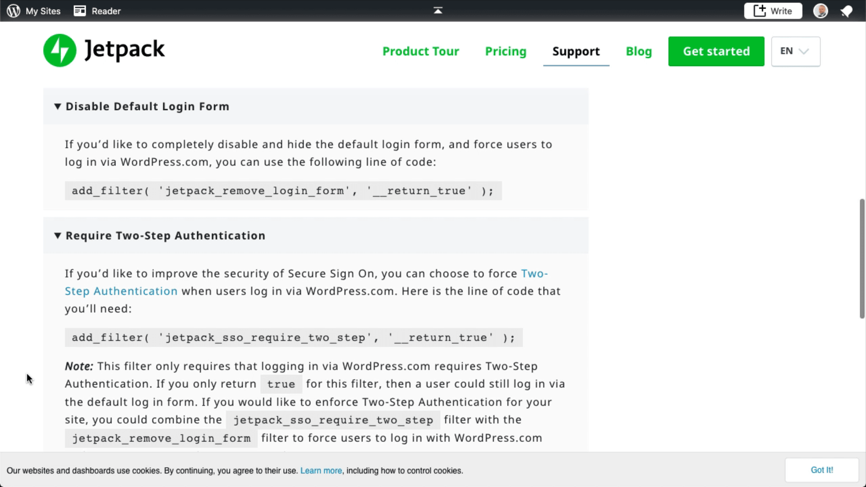Collapse Disable Default Login Form section
The image size is (866, 487).
316,106
